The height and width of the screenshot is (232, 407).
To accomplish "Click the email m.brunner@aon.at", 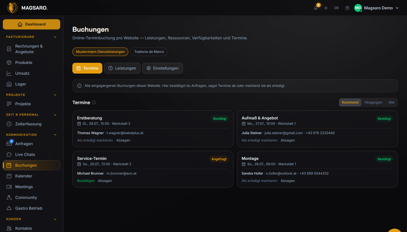I will click(x=121, y=173).
